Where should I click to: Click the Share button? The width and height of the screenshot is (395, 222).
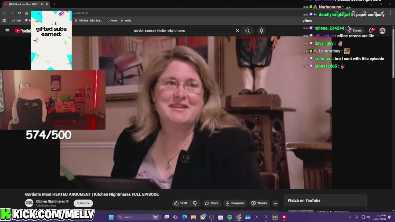(x=211, y=203)
